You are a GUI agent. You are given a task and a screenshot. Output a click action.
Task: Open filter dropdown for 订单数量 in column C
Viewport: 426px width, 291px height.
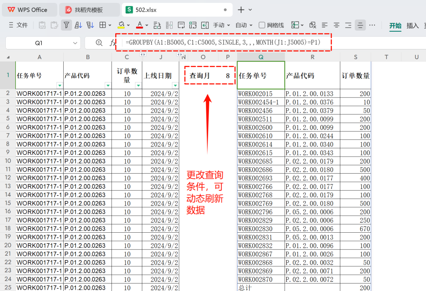[138, 85]
